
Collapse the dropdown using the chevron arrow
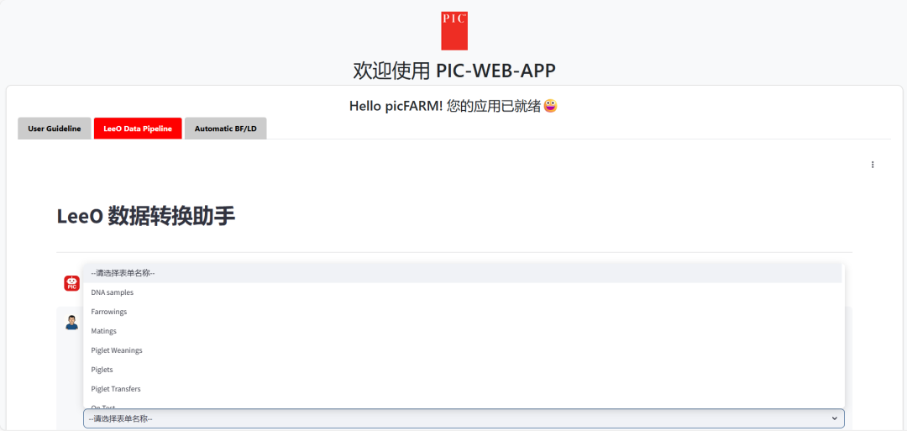834,418
